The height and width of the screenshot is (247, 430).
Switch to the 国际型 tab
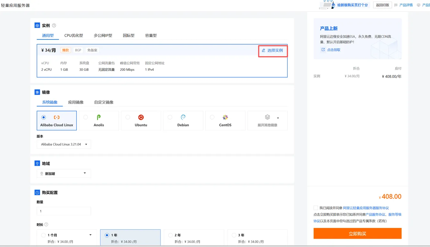tap(129, 36)
